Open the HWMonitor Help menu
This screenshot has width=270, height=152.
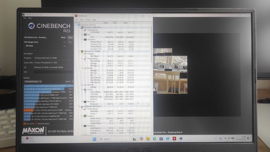pyautogui.click(x=94, y=20)
